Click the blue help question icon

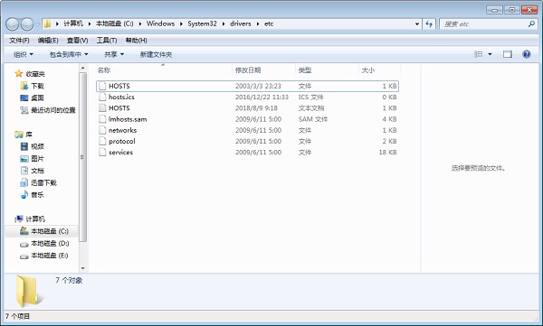(x=527, y=54)
